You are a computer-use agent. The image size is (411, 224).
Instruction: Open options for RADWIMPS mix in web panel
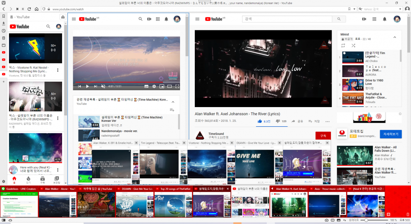pyautogui.click(x=58, y=118)
